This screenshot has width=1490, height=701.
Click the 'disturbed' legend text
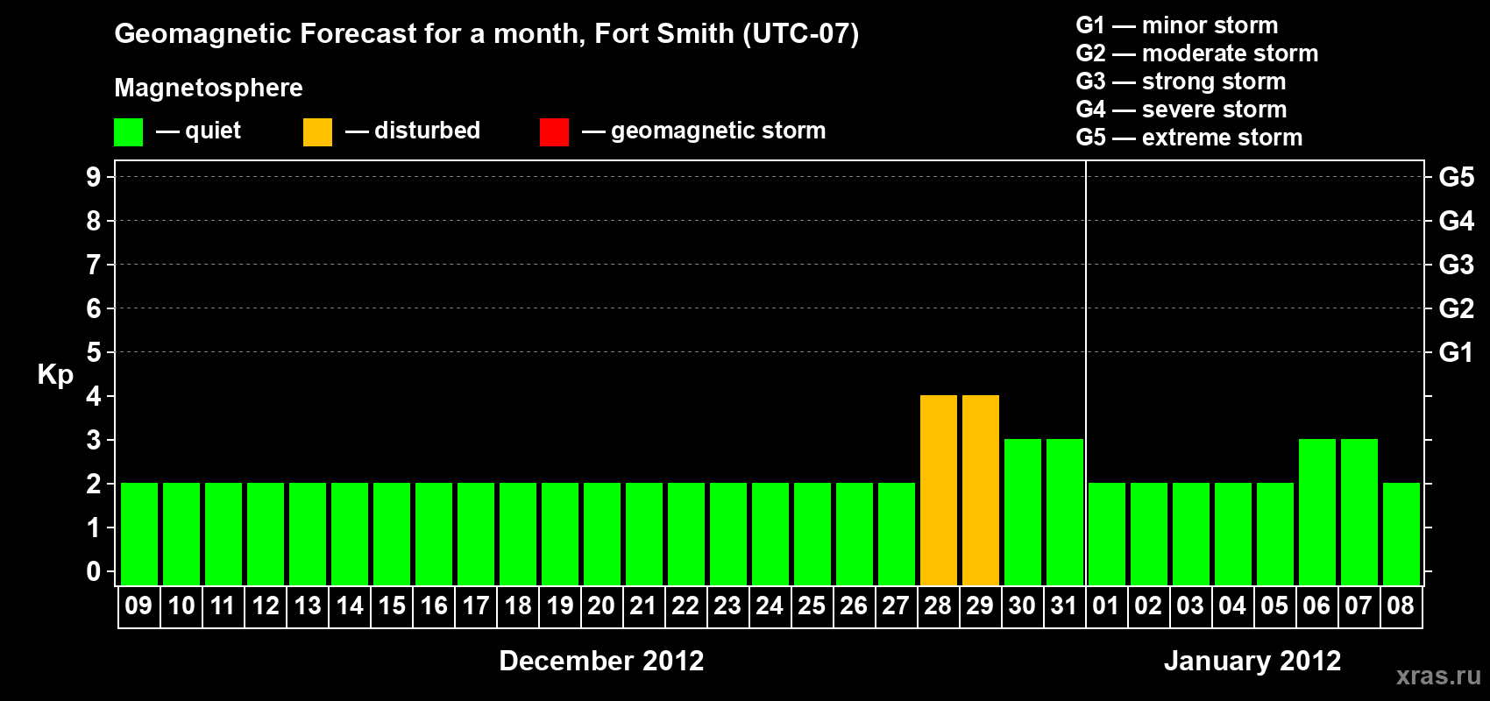click(x=428, y=131)
